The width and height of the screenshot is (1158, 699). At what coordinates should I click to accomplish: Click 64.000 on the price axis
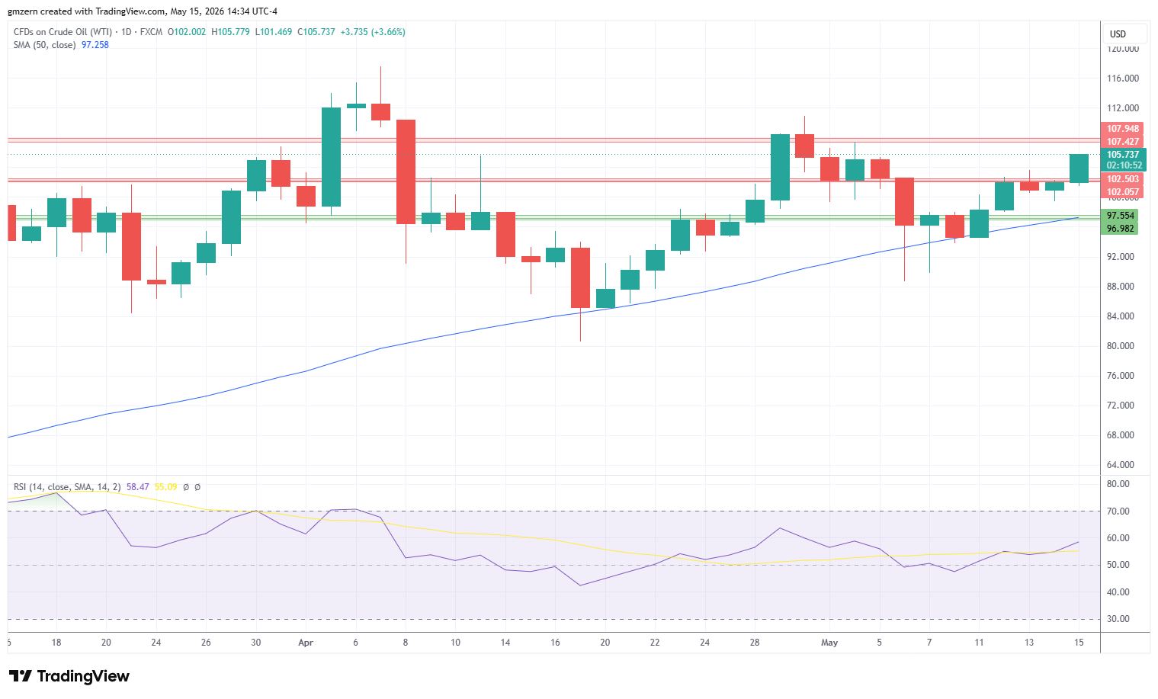point(1121,465)
